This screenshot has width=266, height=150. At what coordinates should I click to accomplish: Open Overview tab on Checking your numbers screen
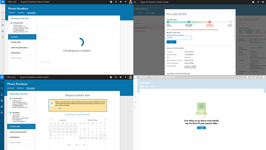[12, 13]
